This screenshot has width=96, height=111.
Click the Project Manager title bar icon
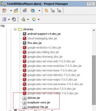[x=3, y=4]
